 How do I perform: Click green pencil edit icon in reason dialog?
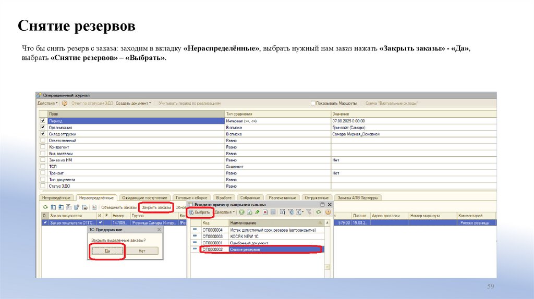click(x=258, y=212)
